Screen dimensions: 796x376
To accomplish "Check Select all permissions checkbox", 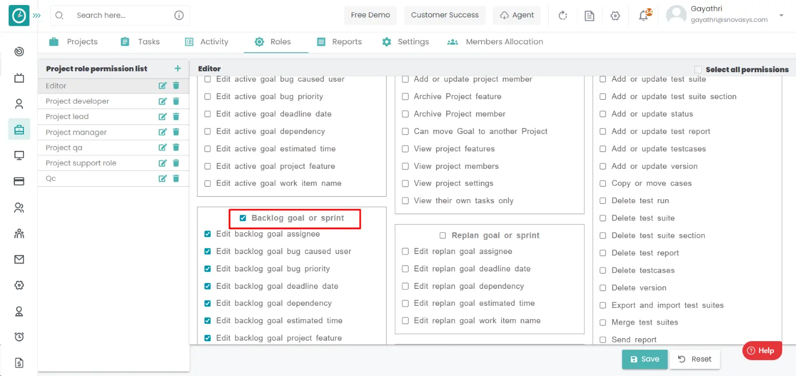I will tap(698, 70).
